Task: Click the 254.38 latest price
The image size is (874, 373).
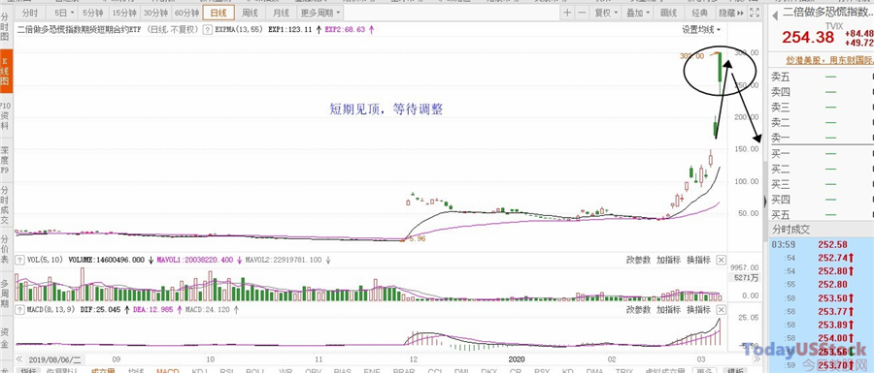Action: pyautogui.click(x=808, y=37)
